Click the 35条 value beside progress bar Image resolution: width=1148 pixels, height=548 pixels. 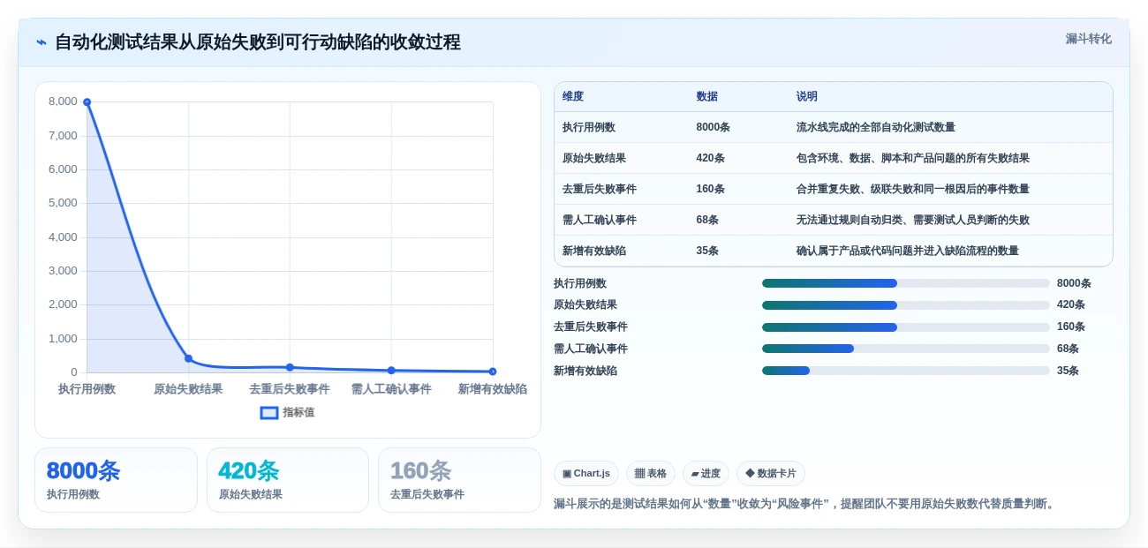pos(1068,371)
